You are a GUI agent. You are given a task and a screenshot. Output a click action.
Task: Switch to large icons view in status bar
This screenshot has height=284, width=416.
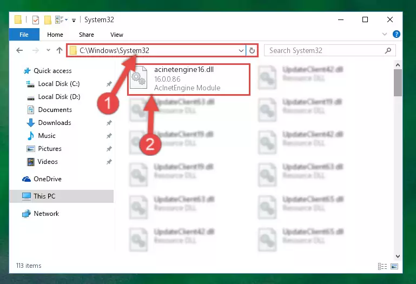point(394,266)
